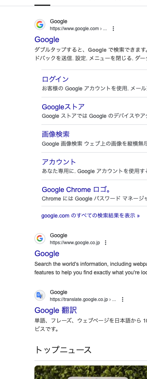Open three-dot options beside google.com URL
147x379 pixels.
coord(113,29)
